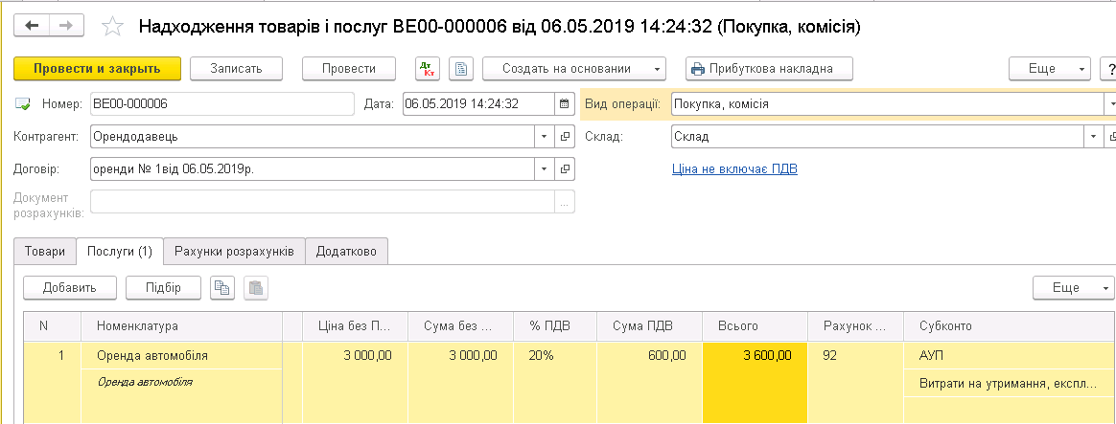Open the top Еще menu

tap(1050, 68)
